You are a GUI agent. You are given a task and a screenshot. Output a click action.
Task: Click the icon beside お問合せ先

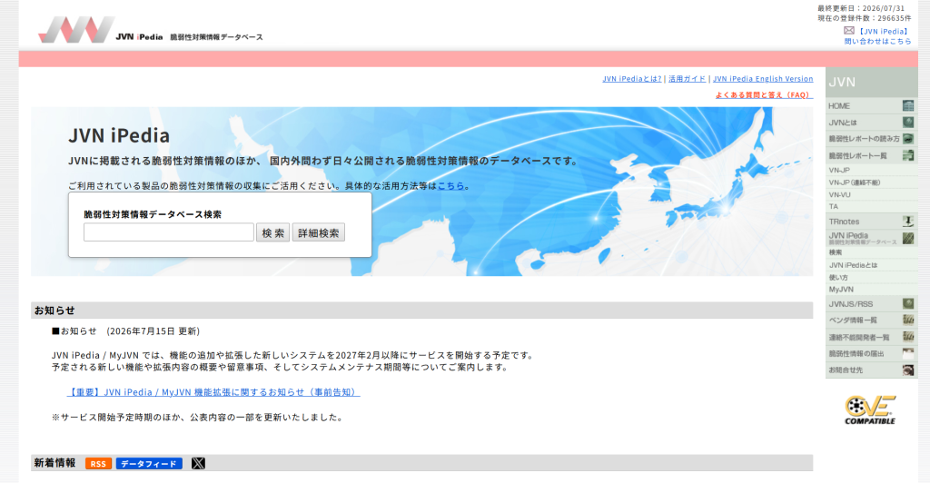click(908, 370)
